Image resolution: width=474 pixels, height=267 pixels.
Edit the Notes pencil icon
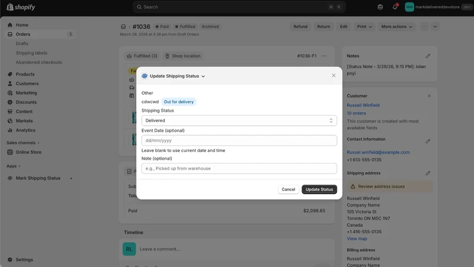(x=428, y=56)
